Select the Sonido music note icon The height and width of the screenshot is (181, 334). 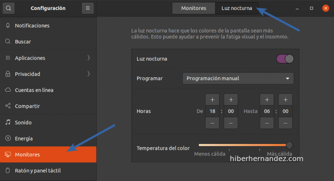(x=8, y=122)
